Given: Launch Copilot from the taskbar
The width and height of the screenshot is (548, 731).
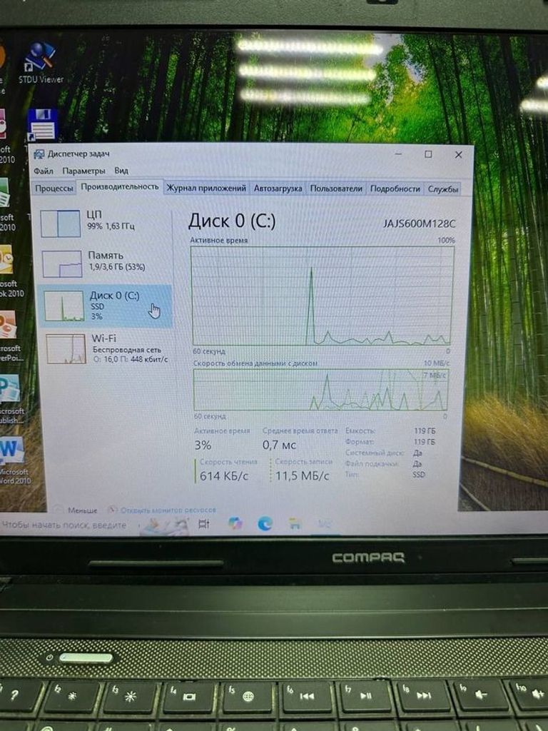Looking at the screenshot, I should coord(235,523).
